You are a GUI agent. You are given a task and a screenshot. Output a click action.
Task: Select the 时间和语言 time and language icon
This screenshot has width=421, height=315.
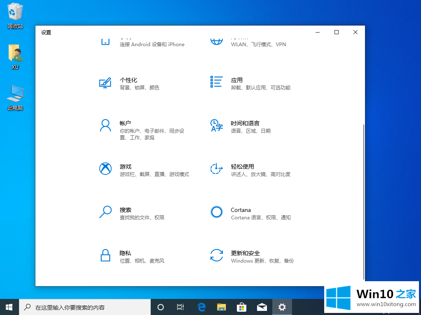[x=217, y=126]
